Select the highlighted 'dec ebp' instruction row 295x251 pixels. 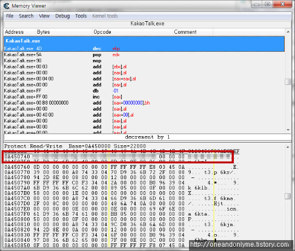click(144, 48)
